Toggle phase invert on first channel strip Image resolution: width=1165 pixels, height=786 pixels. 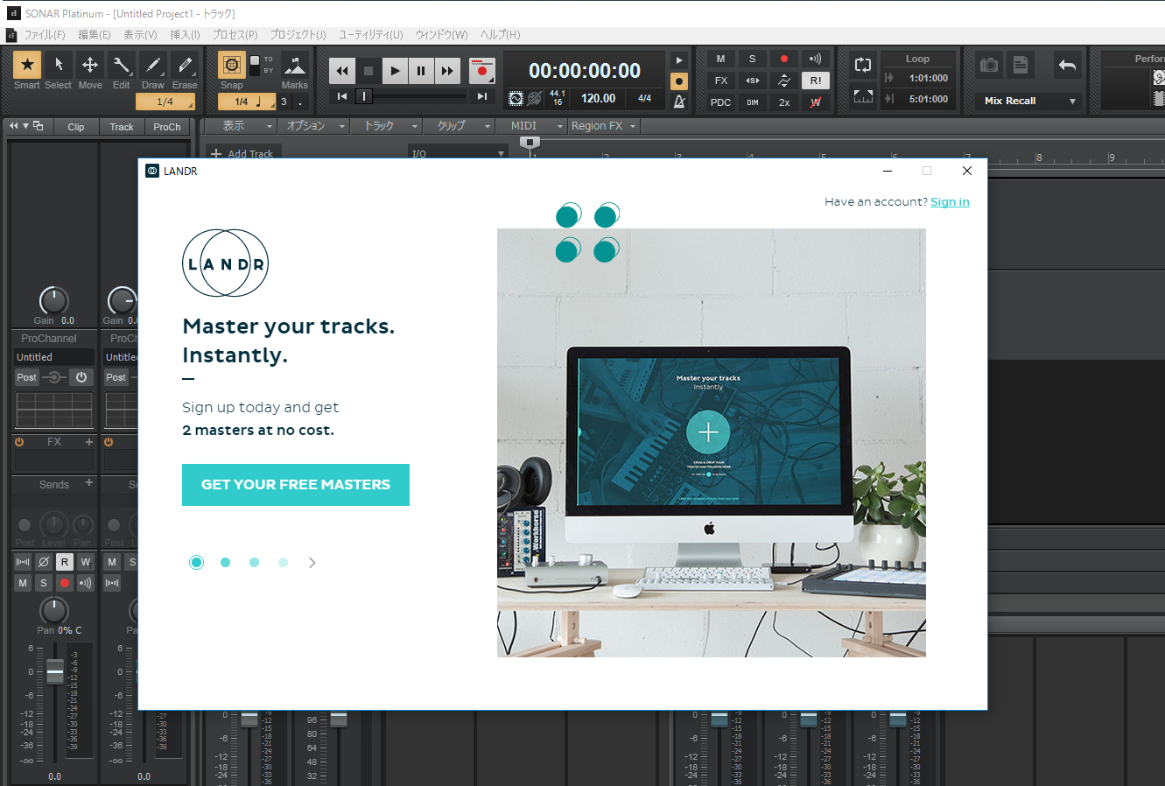44,562
